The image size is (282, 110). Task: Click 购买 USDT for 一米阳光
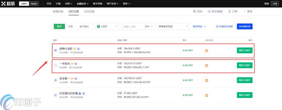(x=245, y=65)
